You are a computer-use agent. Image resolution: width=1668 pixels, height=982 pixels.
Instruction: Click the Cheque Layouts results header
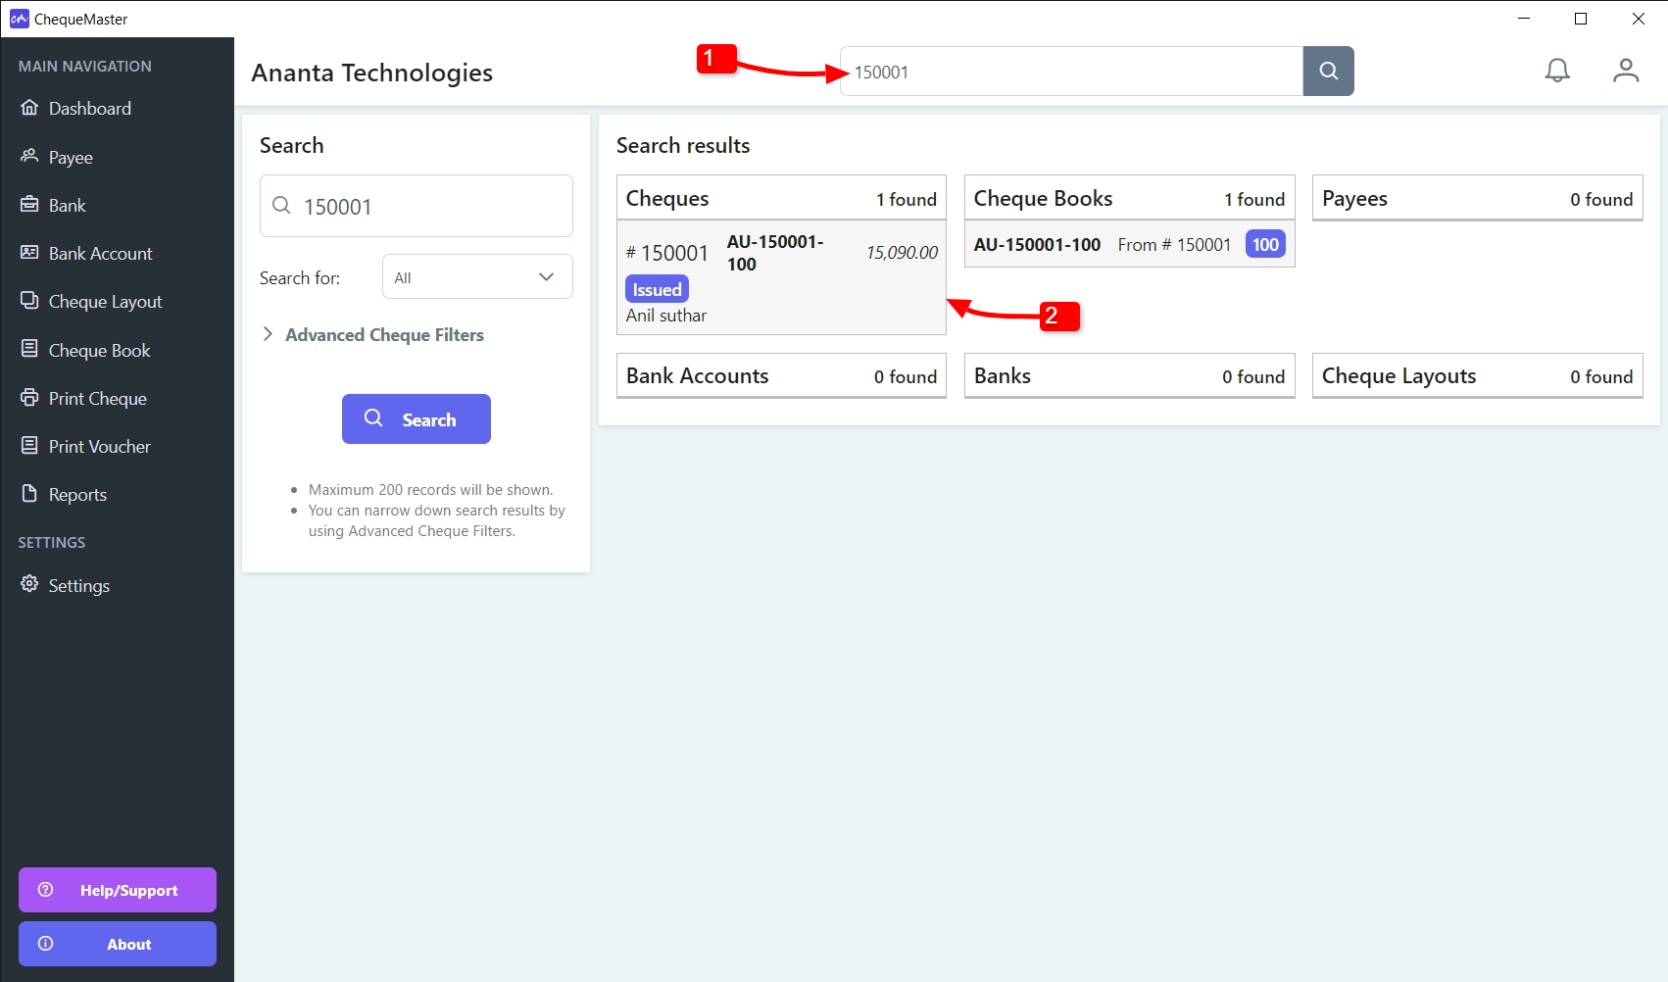(x=1477, y=376)
